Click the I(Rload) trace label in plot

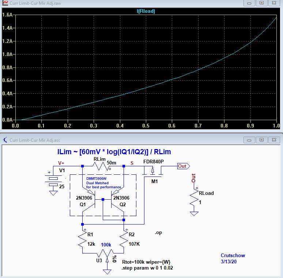coord(146,11)
